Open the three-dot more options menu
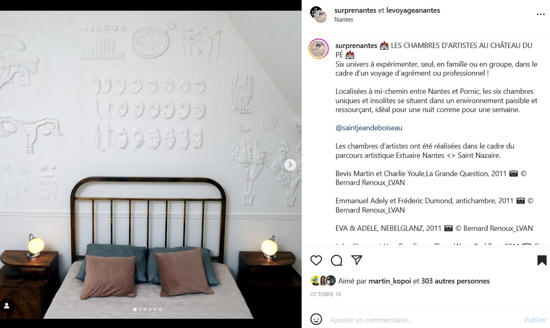 [x=541, y=14]
